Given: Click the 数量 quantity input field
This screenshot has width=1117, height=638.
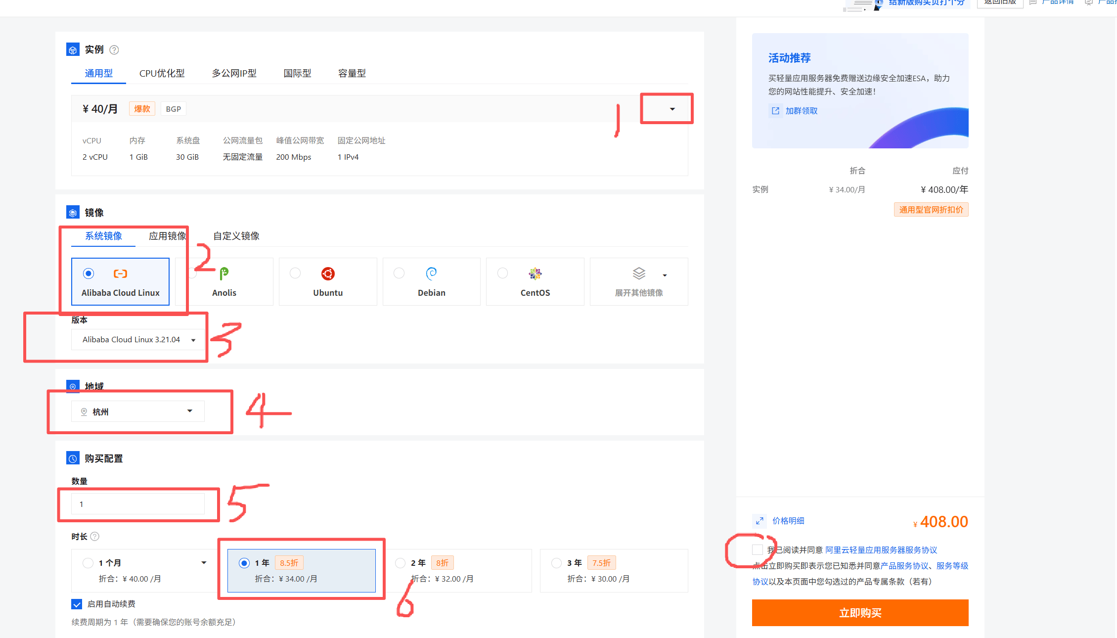Looking at the screenshot, I should tap(138, 504).
